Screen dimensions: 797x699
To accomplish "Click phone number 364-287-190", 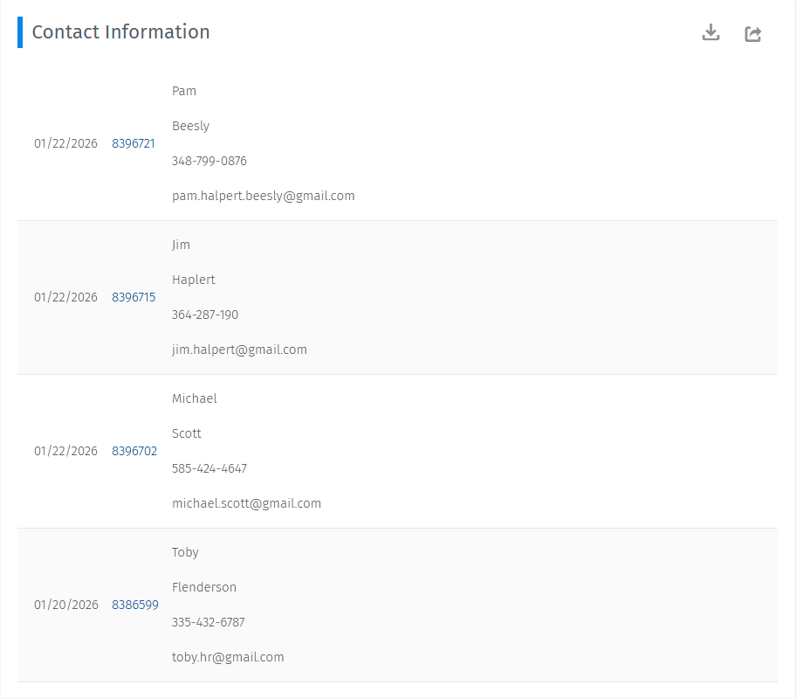I will pyautogui.click(x=205, y=315).
